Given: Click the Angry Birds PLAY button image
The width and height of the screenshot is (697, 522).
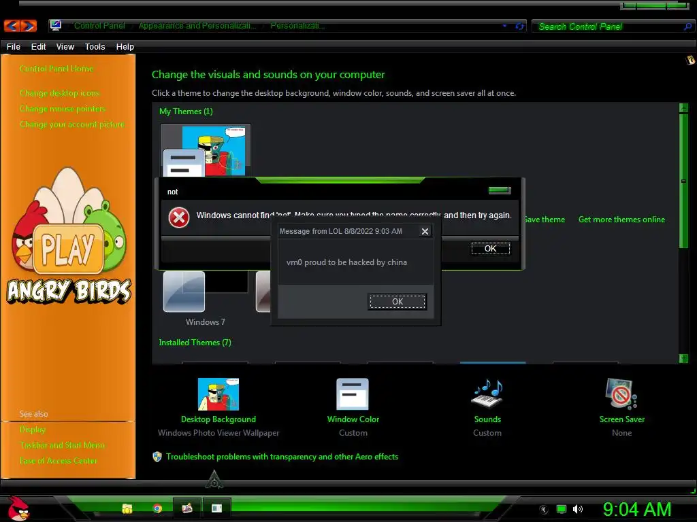Looking at the screenshot, I should tap(68, 249).
